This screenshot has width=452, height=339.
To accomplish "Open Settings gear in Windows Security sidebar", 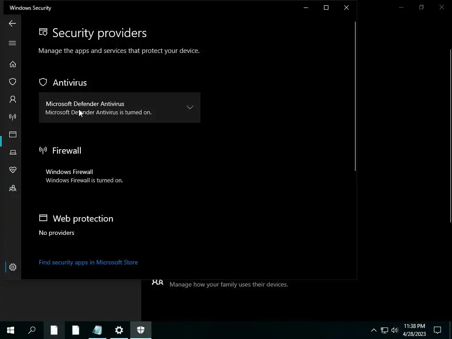I will 13,267.
